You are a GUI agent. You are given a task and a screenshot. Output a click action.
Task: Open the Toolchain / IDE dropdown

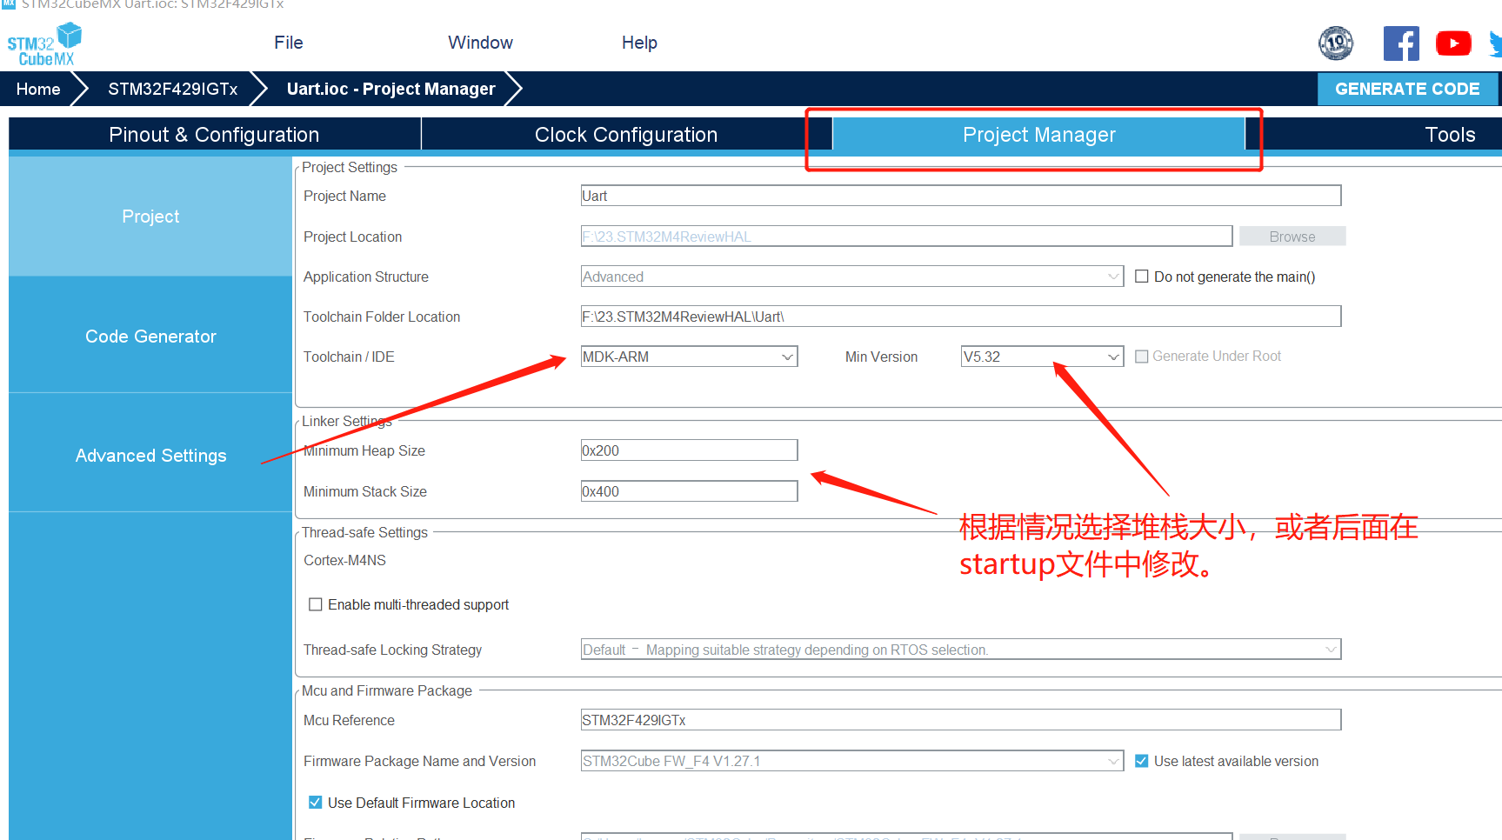pos(689,357)
